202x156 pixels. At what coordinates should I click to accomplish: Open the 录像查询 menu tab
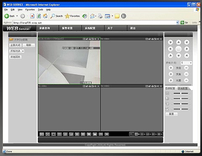coord(45,28)
